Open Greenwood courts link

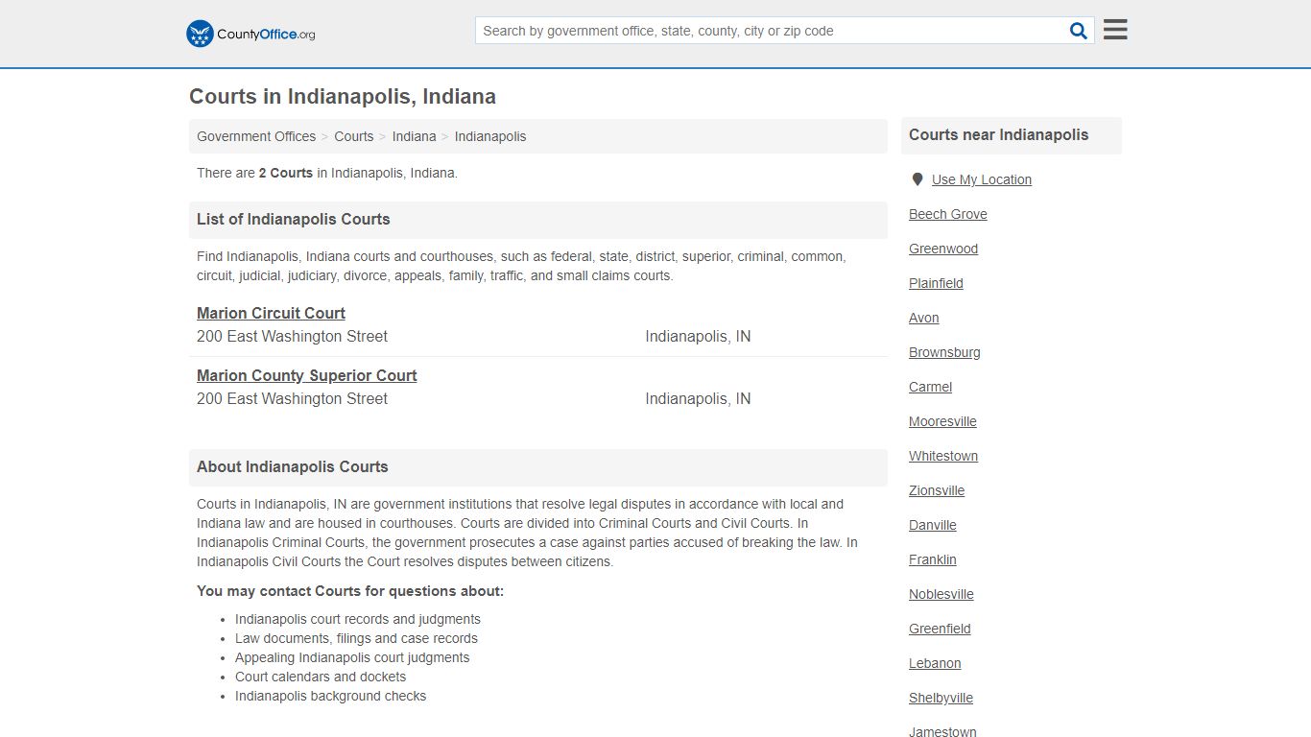pyautogui.click(x=943, y=249)
